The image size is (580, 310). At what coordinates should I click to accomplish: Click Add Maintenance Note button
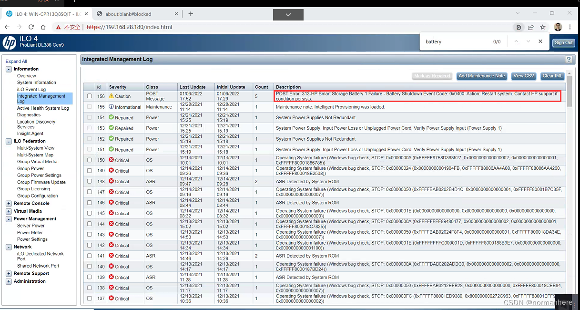click(481, 76)
